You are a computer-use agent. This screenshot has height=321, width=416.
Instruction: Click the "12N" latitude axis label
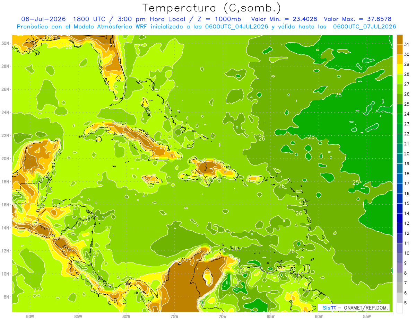coord(5,251)
